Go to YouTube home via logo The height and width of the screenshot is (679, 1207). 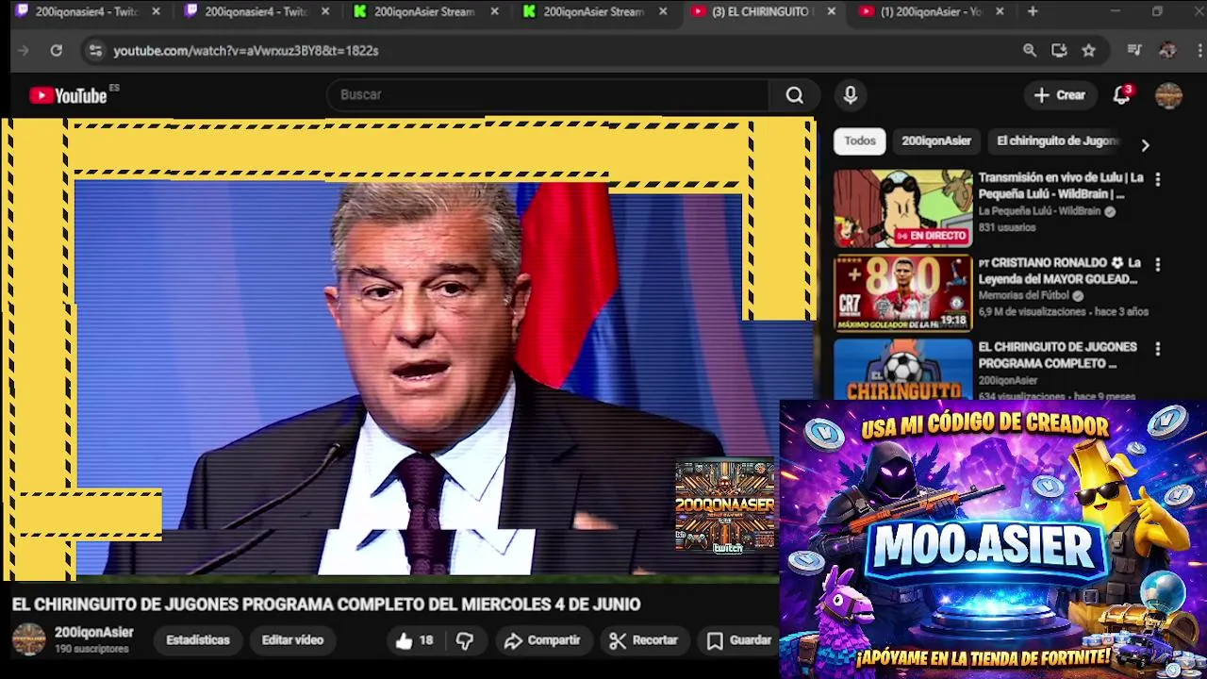(68, 95)
